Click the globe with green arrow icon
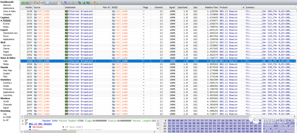Image resolution: width=297 pixels, height=133 pixels. 88,3
